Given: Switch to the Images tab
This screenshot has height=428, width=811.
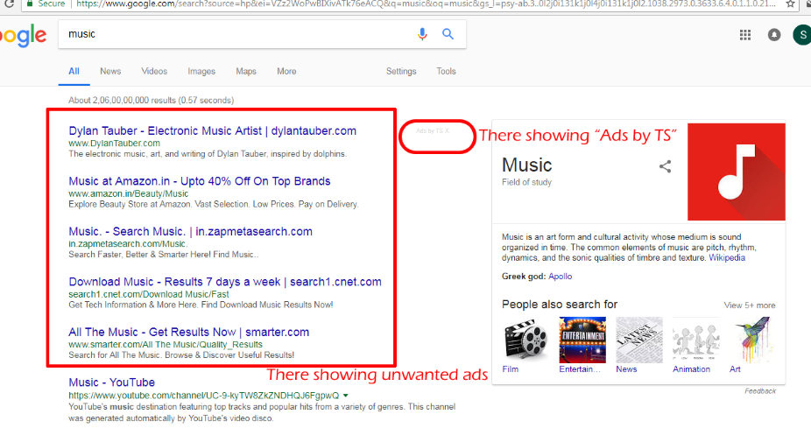Looking at the screenshot, I should tap(201, 72).
